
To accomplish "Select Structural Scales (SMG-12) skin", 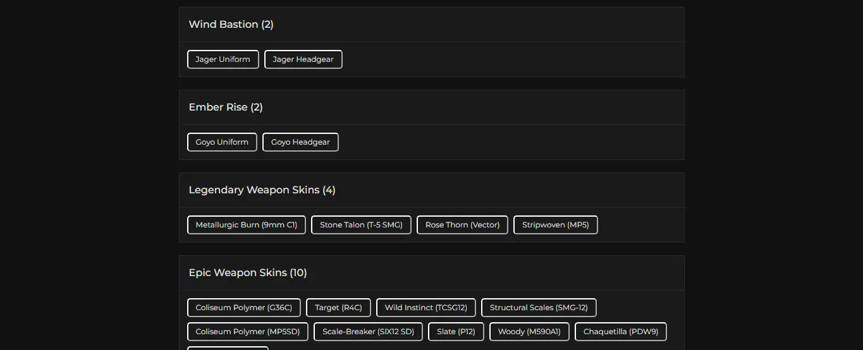I will click(x=539, y=308).
